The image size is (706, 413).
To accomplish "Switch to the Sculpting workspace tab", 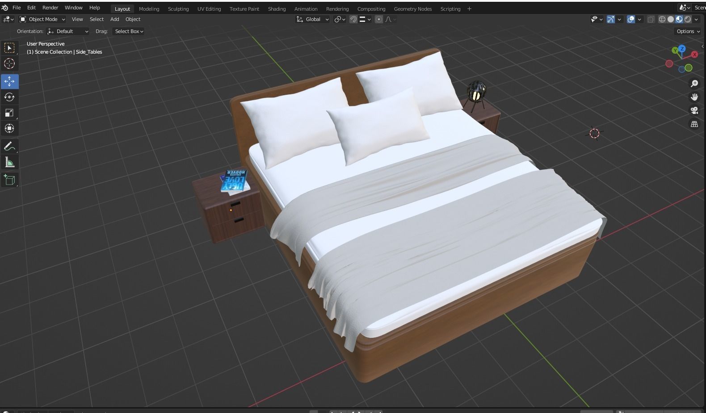I will [x=178, y=9].
